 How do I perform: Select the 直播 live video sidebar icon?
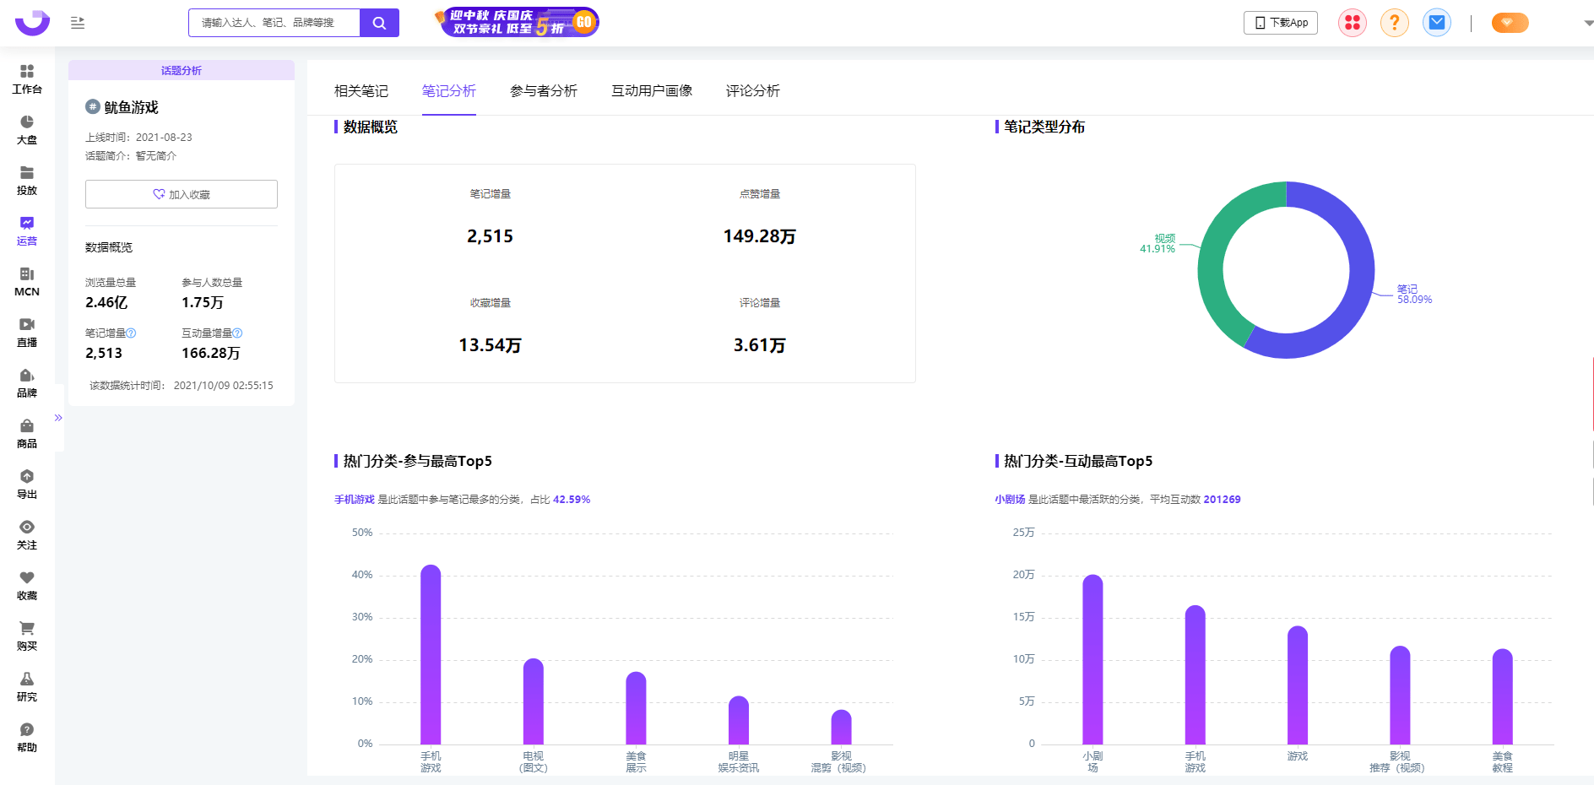pyautogui.click(x=27, y=332)
